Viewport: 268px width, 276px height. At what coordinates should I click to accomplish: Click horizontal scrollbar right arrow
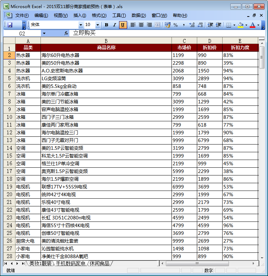253,263
